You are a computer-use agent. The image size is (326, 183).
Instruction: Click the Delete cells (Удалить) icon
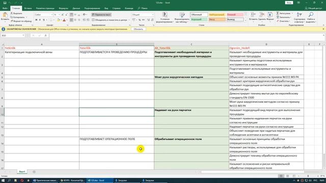click(262, 16)
